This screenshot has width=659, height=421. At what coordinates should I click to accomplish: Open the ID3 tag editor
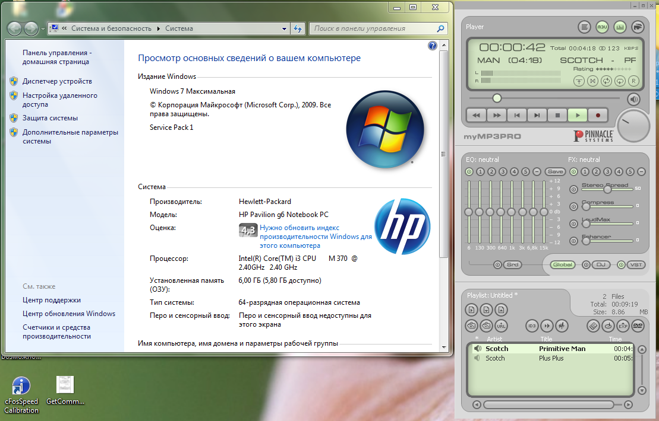pyautogui.click(x=532, y=326)
